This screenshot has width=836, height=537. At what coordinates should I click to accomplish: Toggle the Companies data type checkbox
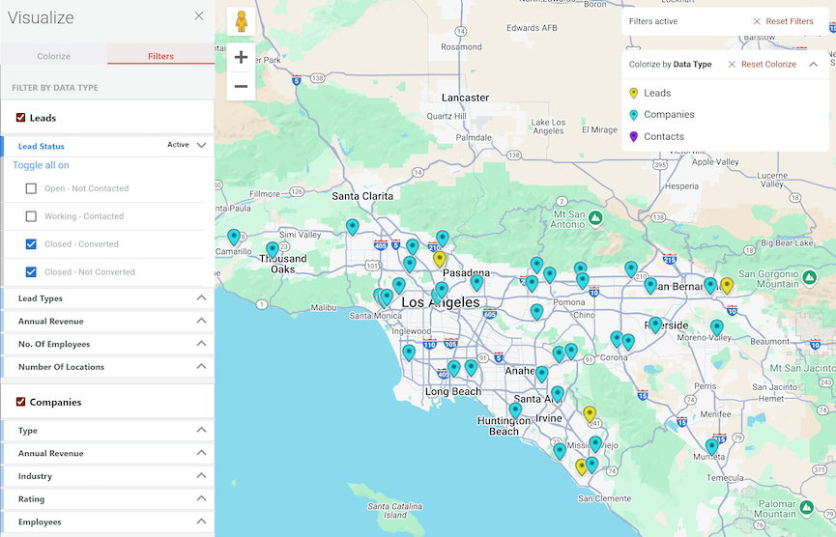(21, 402)
